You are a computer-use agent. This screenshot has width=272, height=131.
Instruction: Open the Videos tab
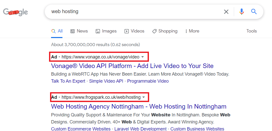(134, 31)
